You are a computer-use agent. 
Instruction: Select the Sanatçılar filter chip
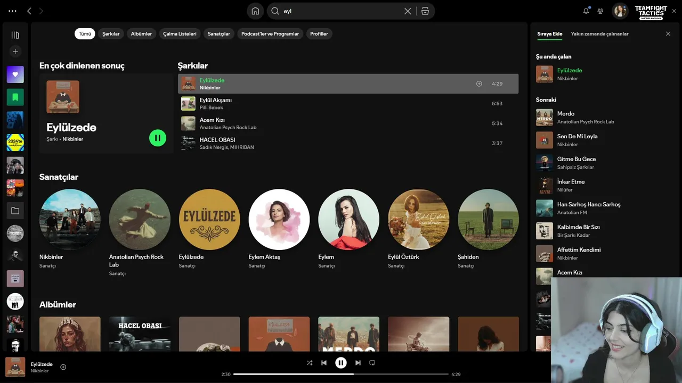[218, 34]
